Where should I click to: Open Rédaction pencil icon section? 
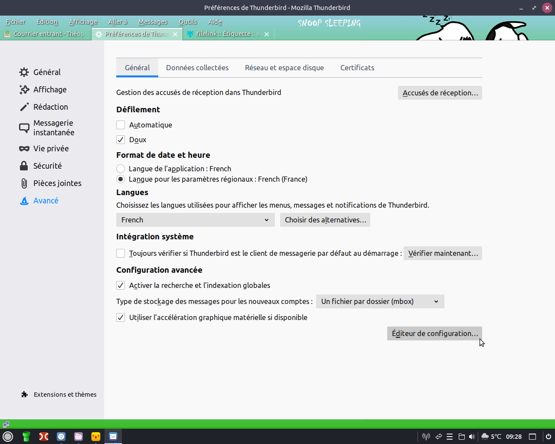pyautogui.click(x=24, y=107)
